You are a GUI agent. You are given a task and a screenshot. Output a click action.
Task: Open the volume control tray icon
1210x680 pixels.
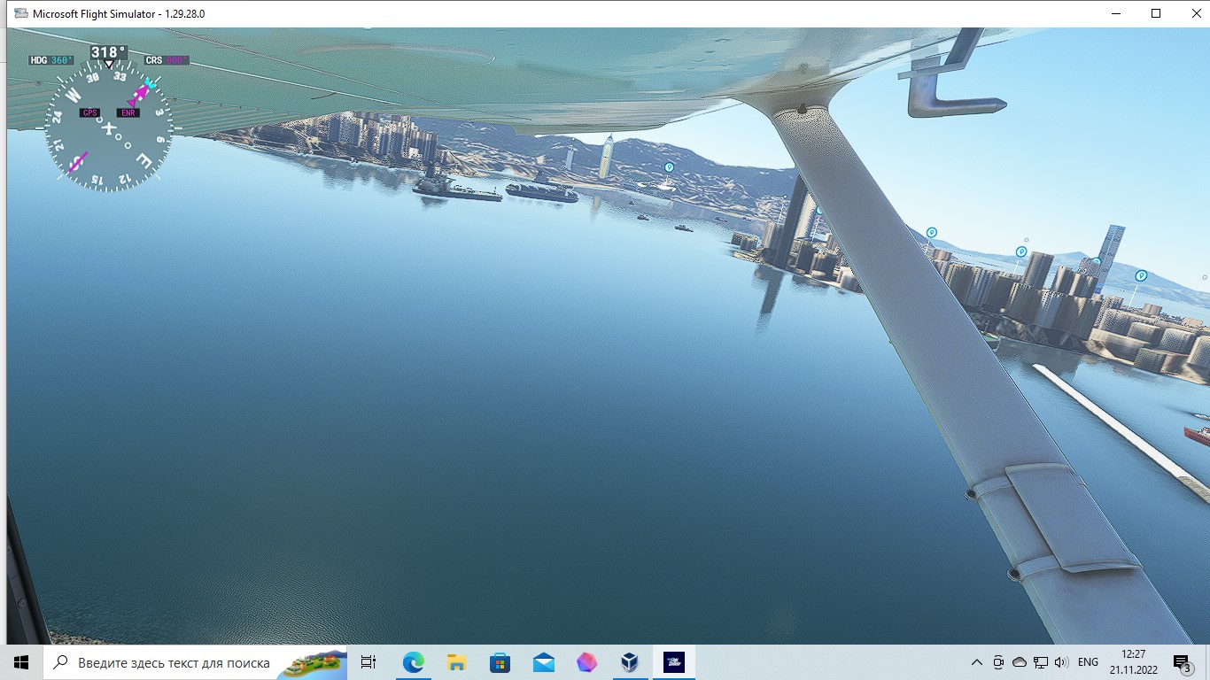click(1061, 662)
